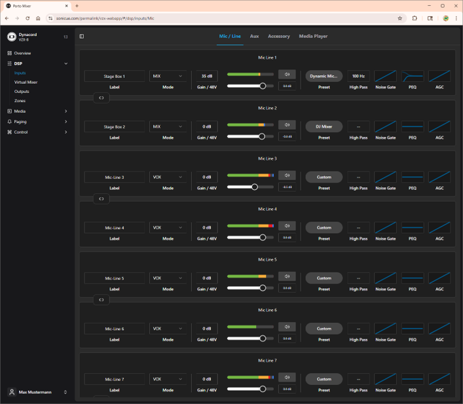Expand the Media section in sidebar

click(x=65, y=111)
